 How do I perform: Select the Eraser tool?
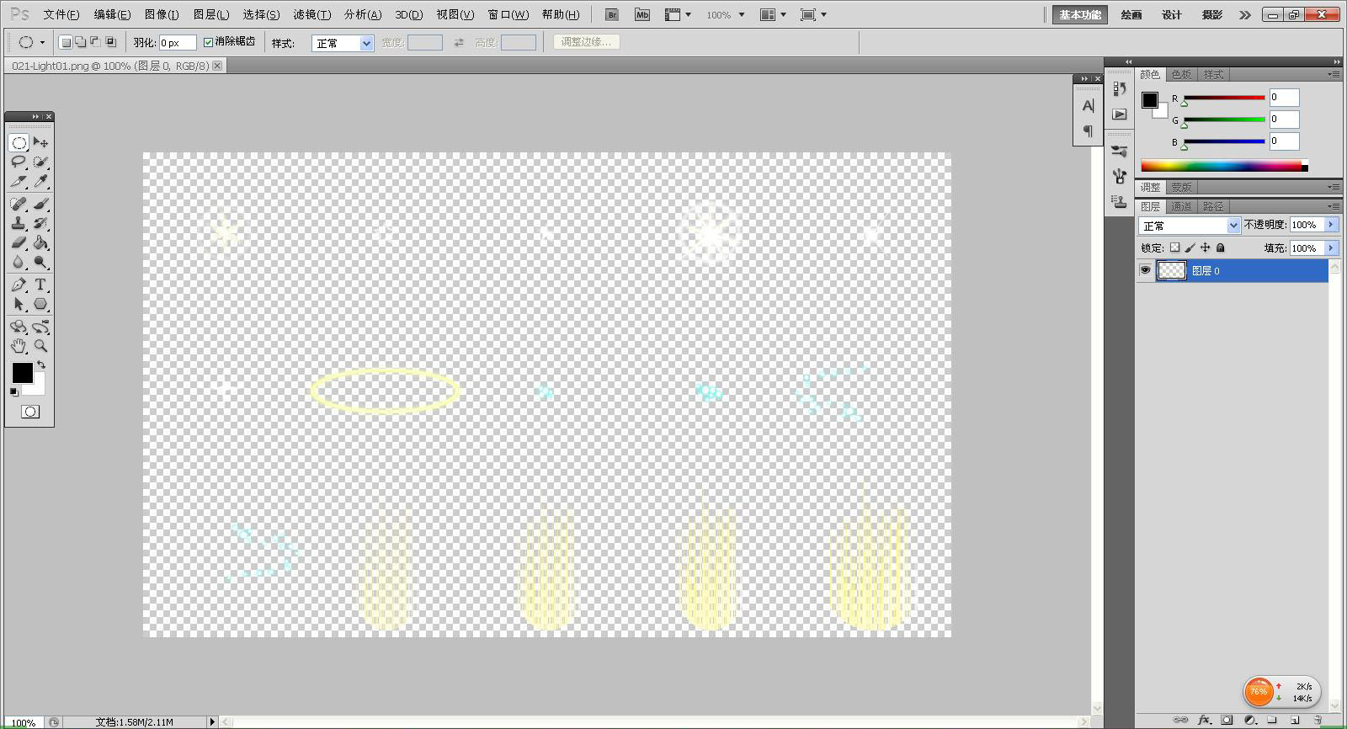(x=19, y=242)
